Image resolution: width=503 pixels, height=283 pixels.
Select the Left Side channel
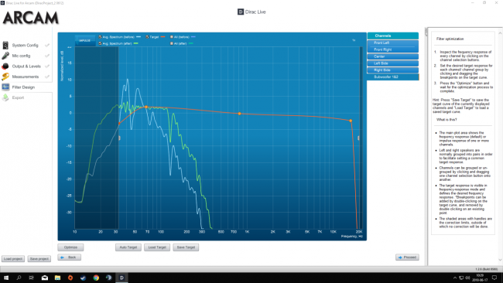click(393, 63)
